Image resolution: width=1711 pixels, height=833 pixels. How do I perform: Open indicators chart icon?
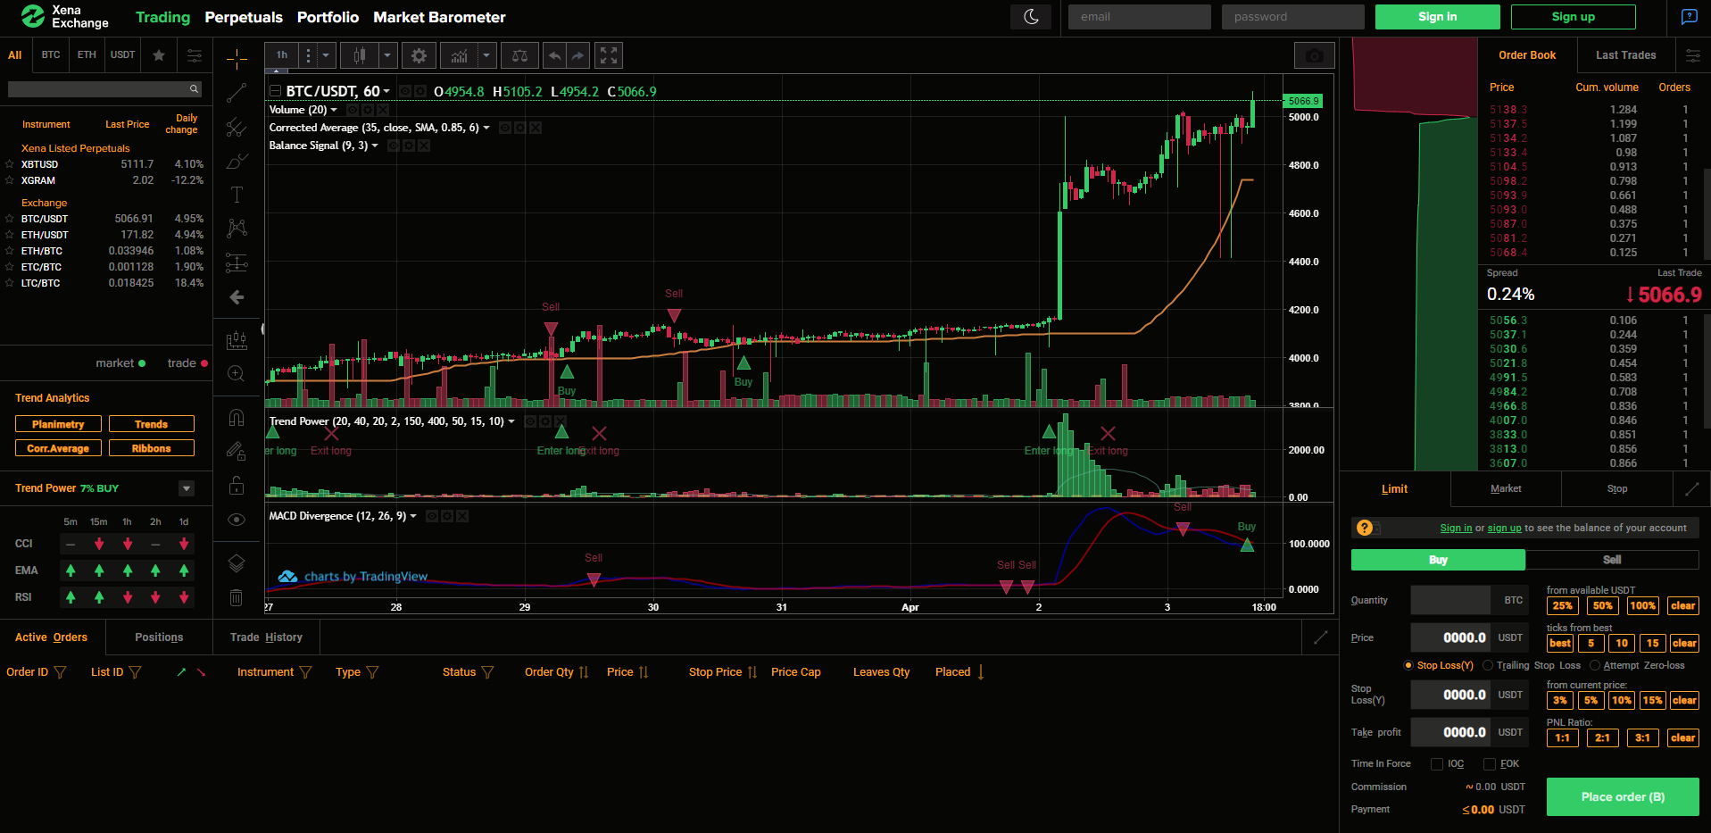click(x=459, y=56)
